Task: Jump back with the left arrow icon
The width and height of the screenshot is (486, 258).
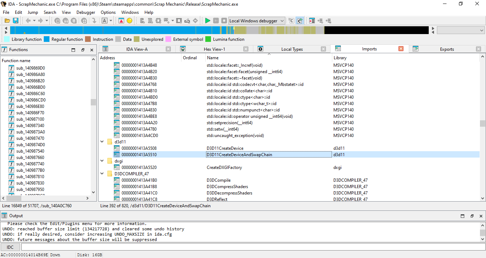Action: click(x=28, y=21)
